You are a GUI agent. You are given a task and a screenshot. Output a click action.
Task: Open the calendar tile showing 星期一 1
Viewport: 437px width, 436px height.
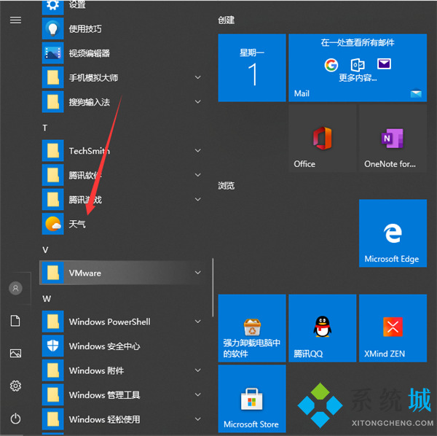[x=252, y=68]
